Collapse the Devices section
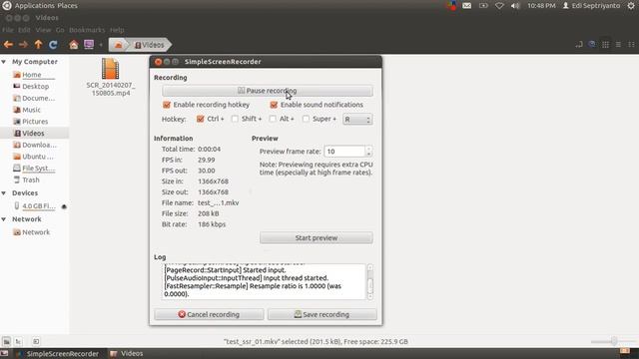Viewport: 639px width, 359px height. [4, 192]
